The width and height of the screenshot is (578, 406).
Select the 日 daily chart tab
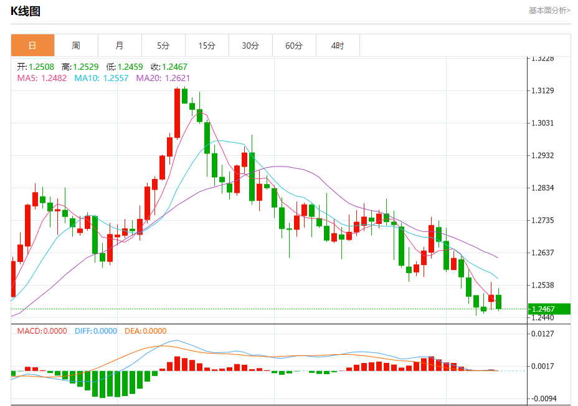coord(33,46)
